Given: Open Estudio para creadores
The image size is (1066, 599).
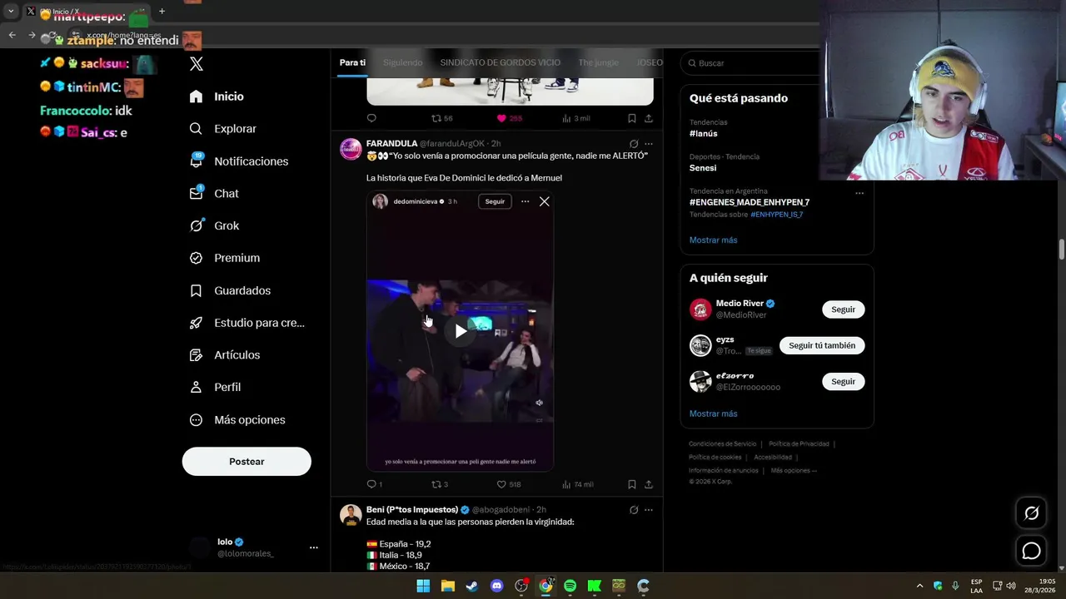Looking at the screenshot, I should 247,323.
